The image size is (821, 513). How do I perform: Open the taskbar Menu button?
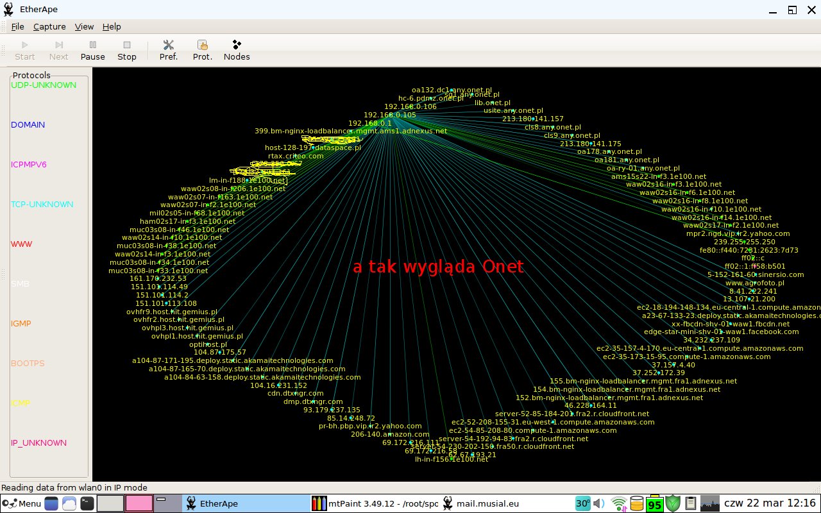click(x=22, y=503)
